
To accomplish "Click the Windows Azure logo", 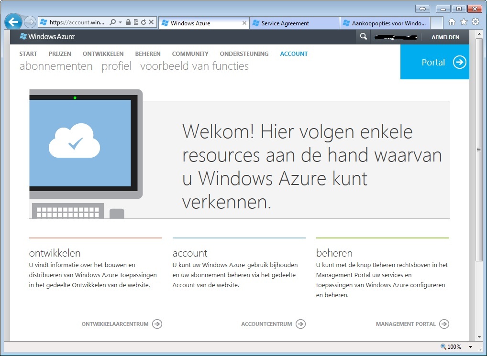I will [x=47, y=37].
